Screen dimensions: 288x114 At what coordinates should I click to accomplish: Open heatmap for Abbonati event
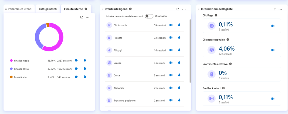[x=179, y=88]
